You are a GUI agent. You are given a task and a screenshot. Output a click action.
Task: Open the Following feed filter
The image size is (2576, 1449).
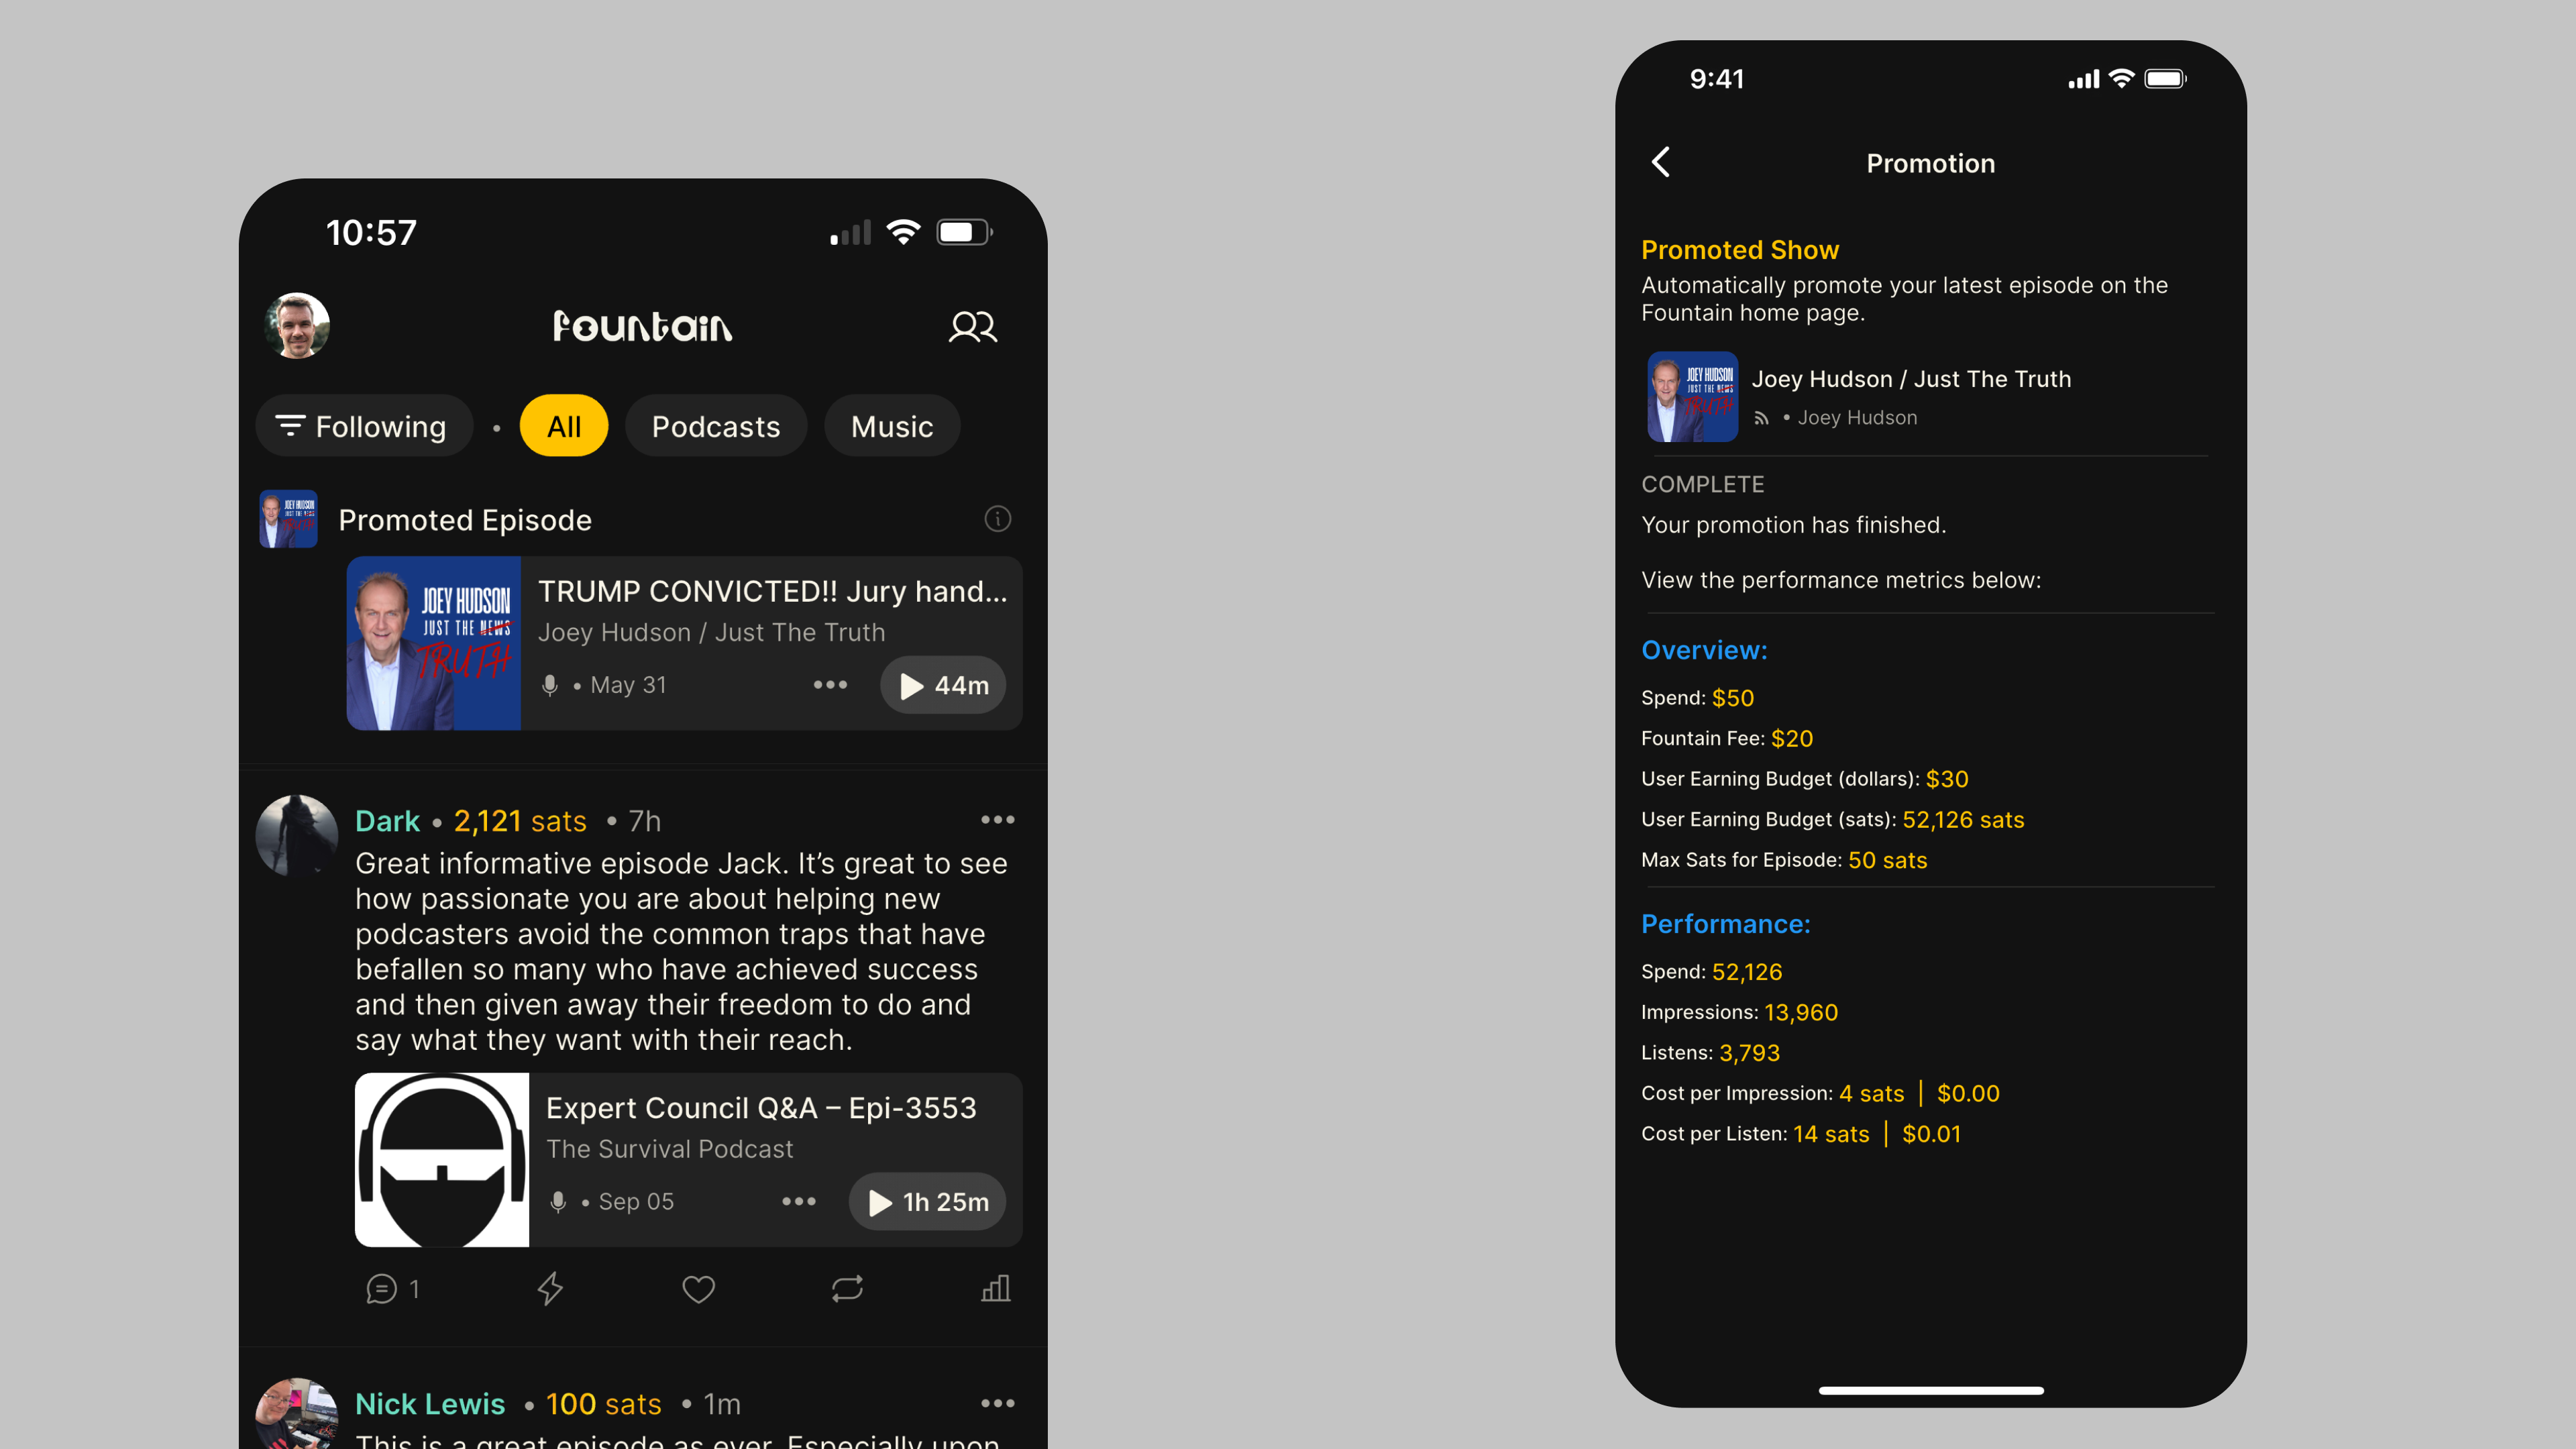pos(363,426)
